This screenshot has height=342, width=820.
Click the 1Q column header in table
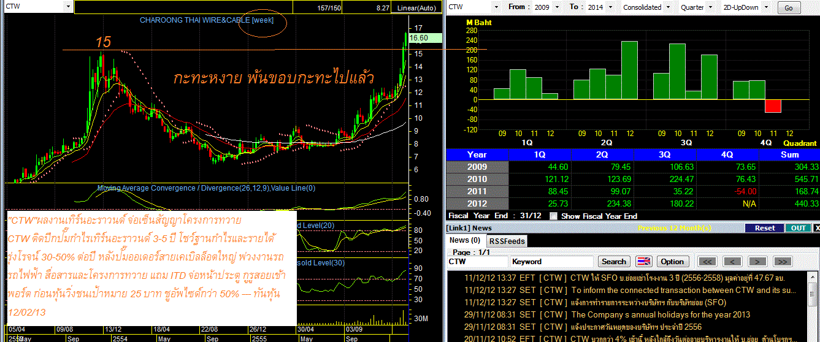click(540, 155)
